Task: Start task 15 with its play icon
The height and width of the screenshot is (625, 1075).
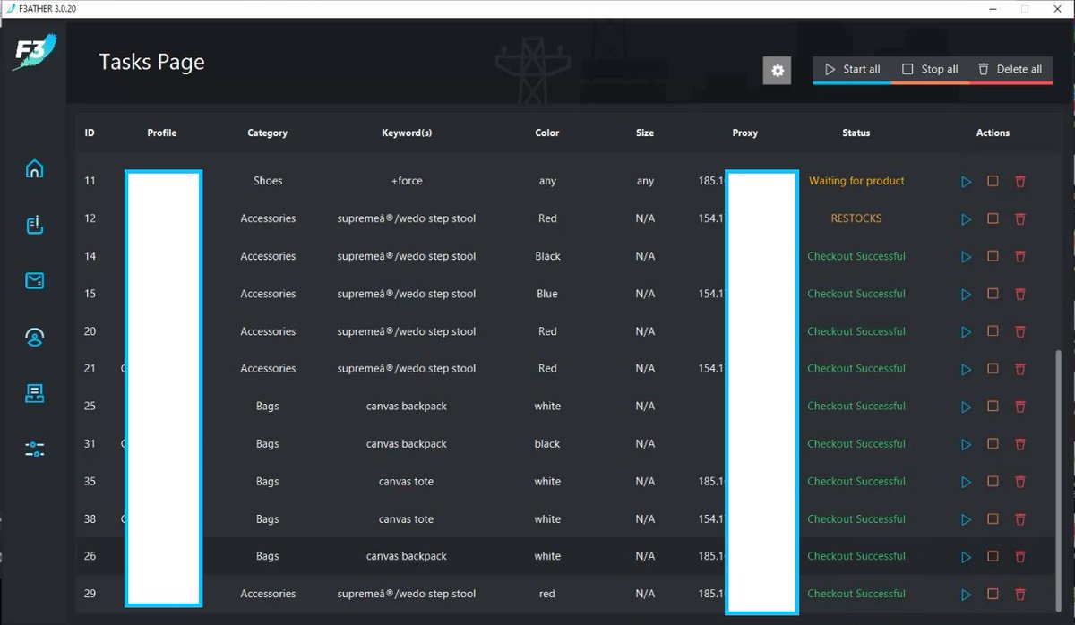Action: [x=966, y=295]
